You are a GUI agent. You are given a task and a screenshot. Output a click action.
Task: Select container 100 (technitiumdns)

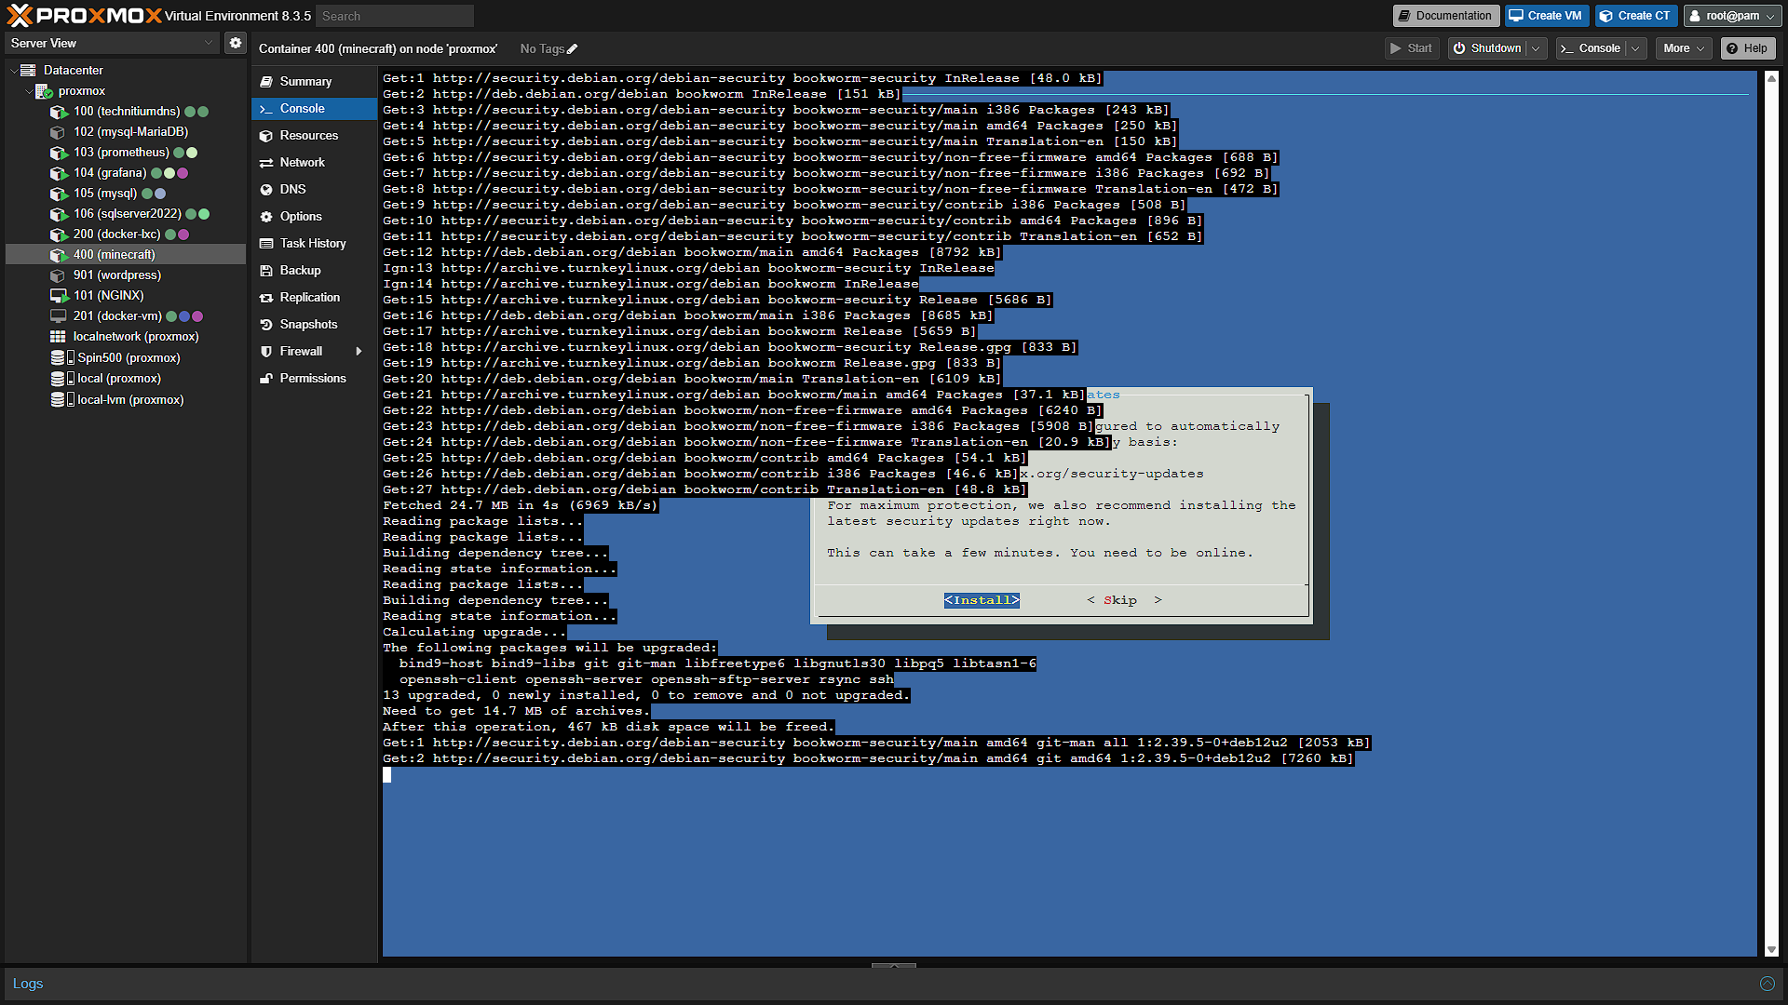(127, 112)
